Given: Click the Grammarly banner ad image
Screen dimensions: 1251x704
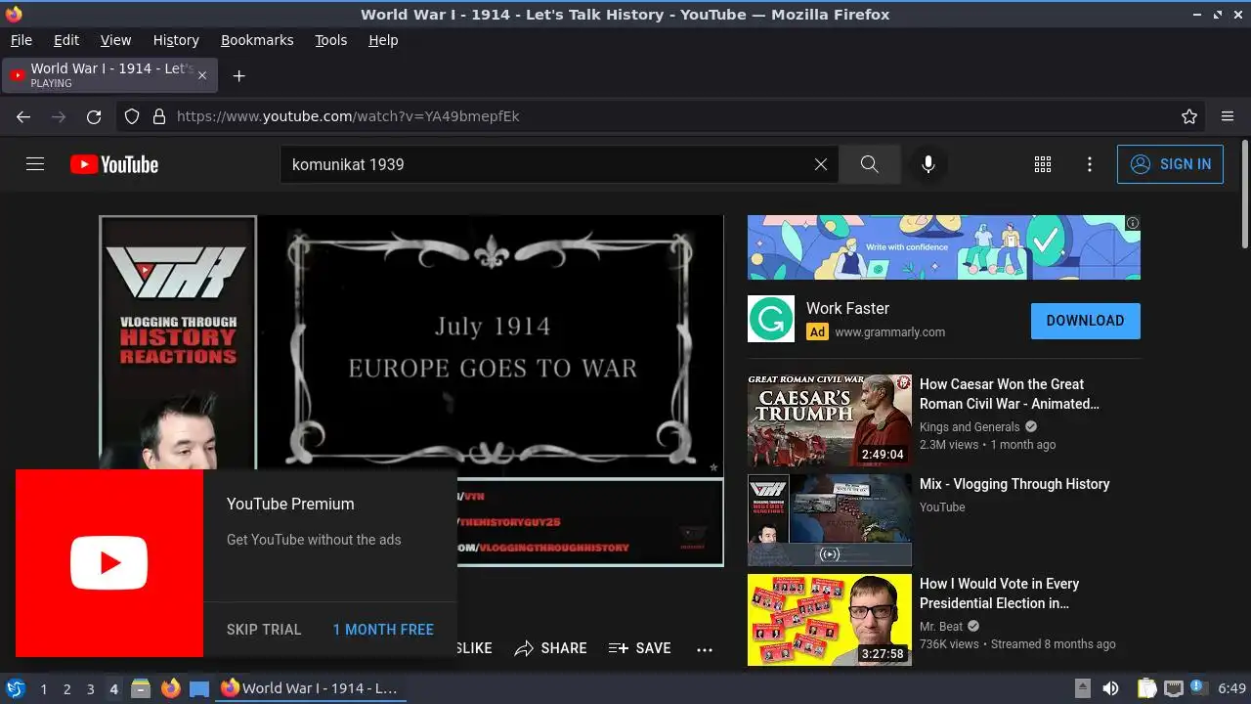Looking at the screenshot, I should [x=944, y=247].
